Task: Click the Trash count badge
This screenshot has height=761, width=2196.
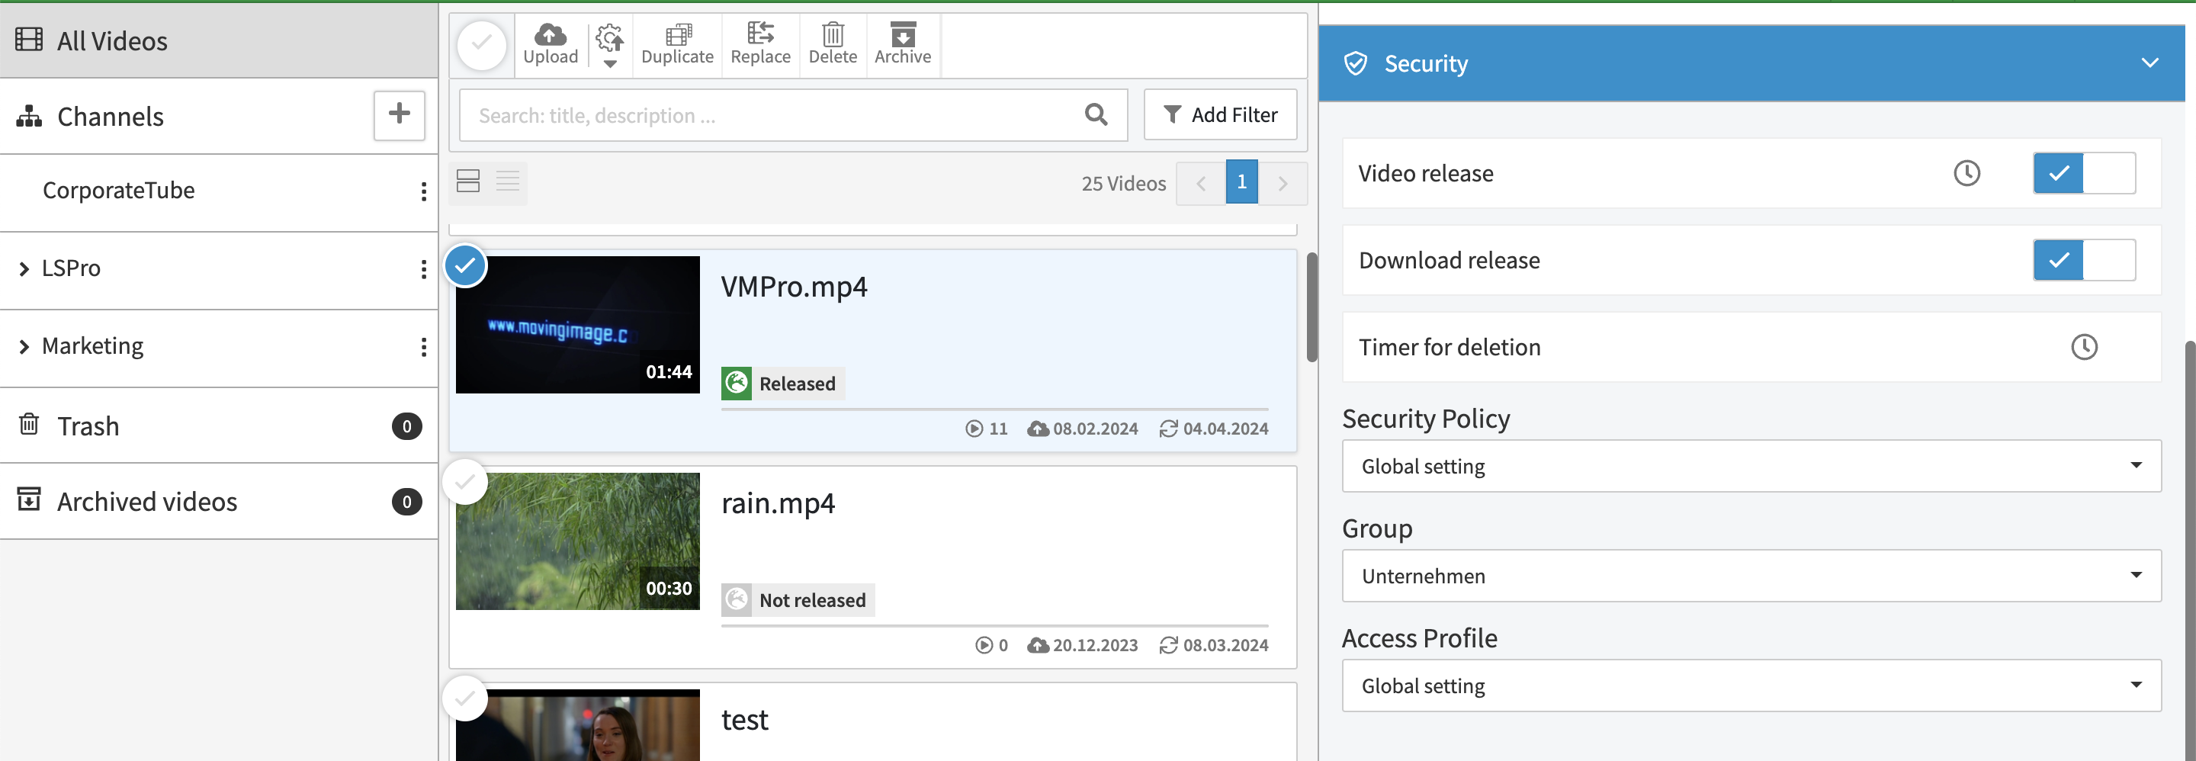Action: coord(406,426)
